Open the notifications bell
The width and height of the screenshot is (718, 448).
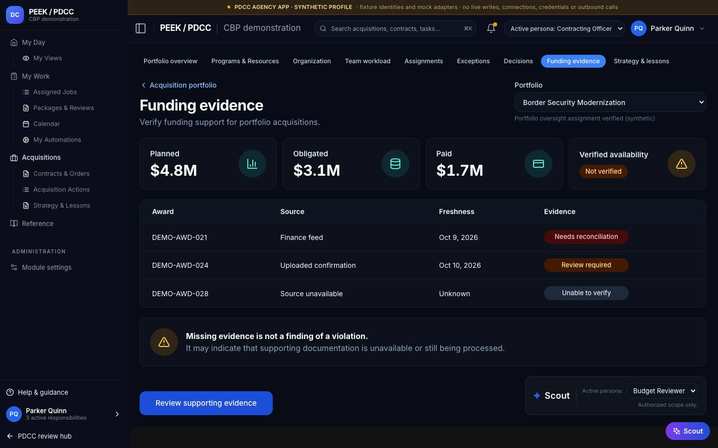click(x=491, y=28)
